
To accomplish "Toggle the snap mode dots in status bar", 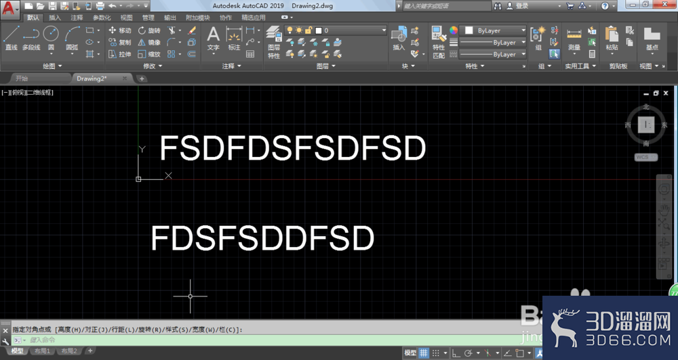I will (x=436, y=353).
